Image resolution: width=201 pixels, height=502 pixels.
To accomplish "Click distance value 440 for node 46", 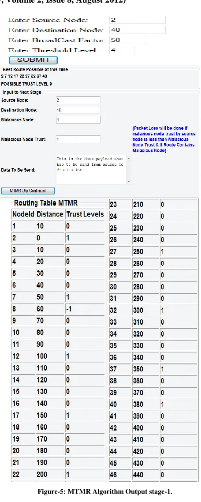I will pos(138,476).
